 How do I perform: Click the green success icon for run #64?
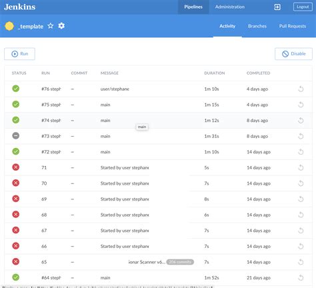15,277
